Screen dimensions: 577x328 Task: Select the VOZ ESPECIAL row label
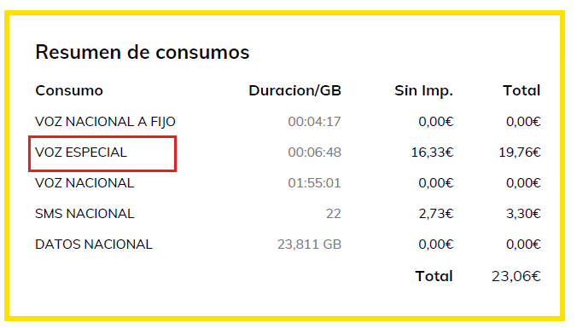81,152
